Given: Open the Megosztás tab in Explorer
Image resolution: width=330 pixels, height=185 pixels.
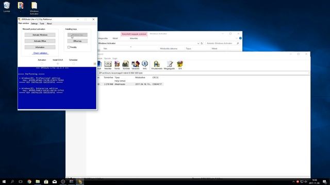Looking at the screenshot, I should pos(103,39).
